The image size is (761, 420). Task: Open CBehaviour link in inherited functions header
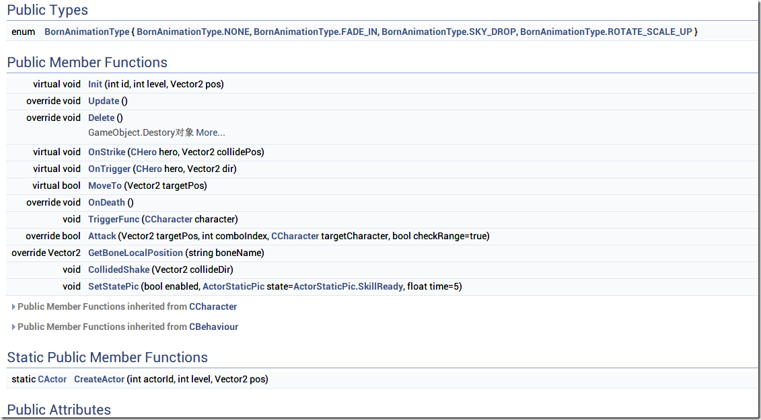[213, 327]
